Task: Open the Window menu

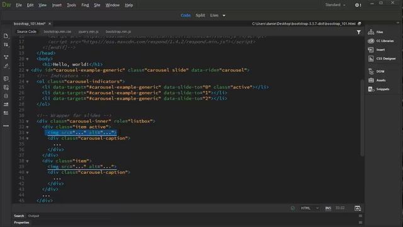Action: (x=112, y=5)
